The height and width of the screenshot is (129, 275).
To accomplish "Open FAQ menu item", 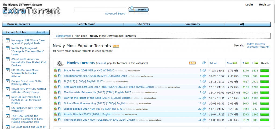I will (x=241, y=24).
